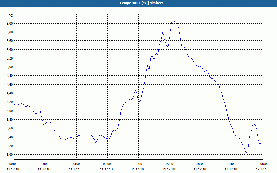This screenshot has height=173, width=277.
Task: Click the 09:00 time axis label
Action: (107, 164)
